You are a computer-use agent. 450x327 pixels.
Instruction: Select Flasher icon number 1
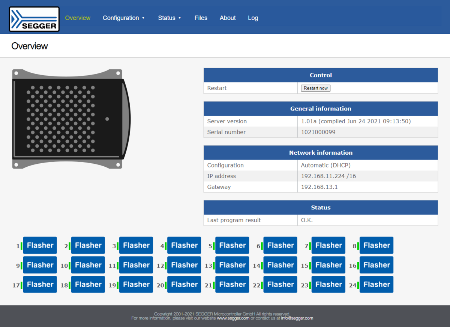(40, 245)
